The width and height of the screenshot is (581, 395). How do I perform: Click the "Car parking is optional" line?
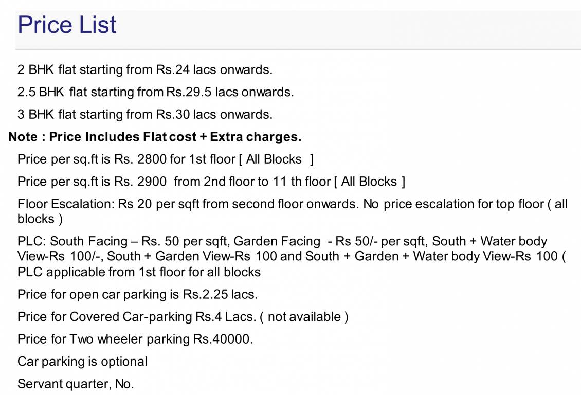click(x=82, y=362)
